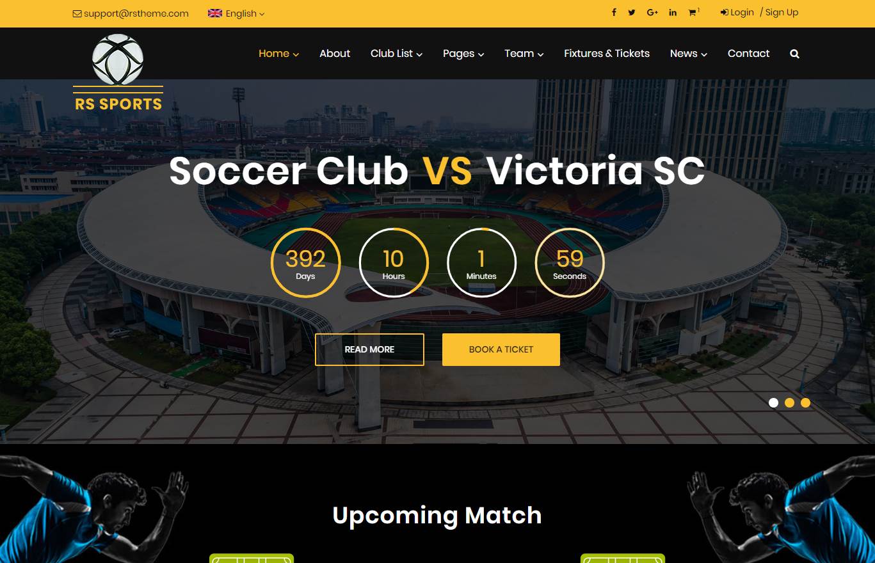This screenshot has width=875, height=563.
Task: Select the first white slider dot
Action: click(773, 402)
